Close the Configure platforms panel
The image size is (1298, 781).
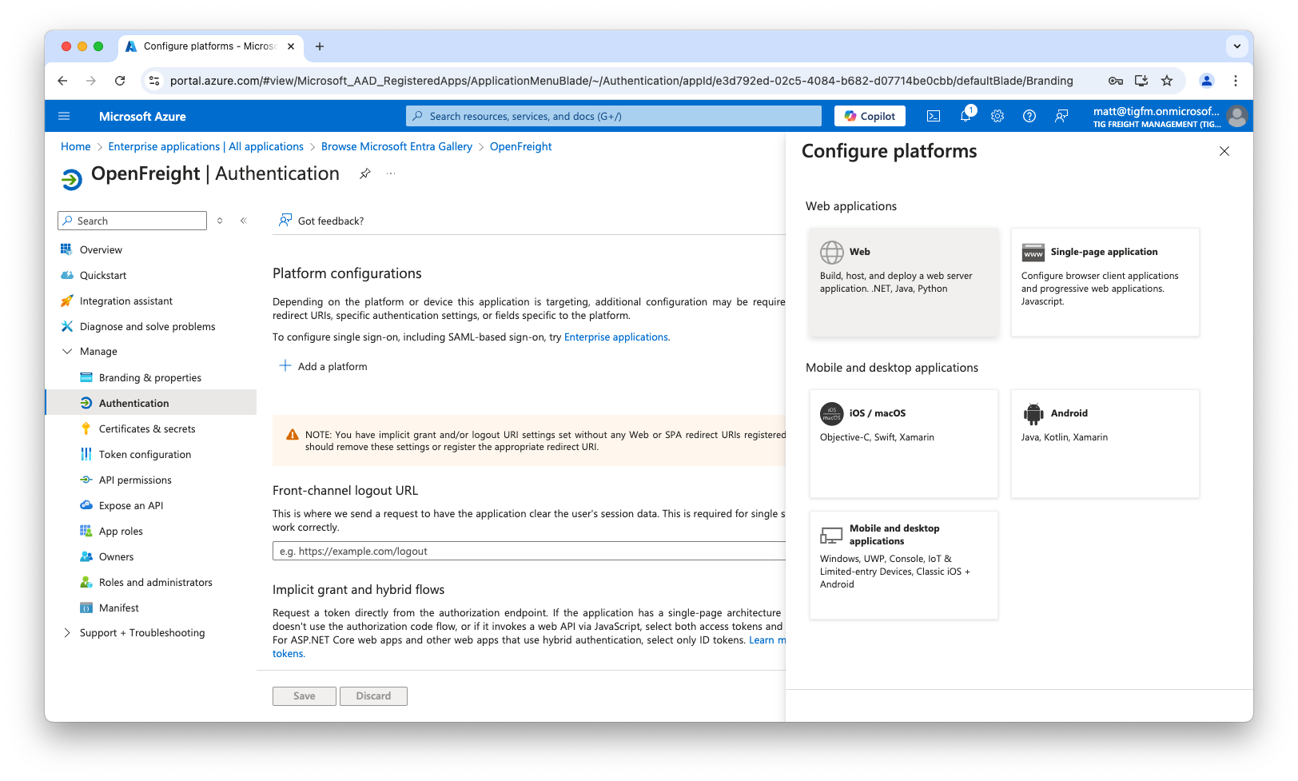(x=1224, y=151)
